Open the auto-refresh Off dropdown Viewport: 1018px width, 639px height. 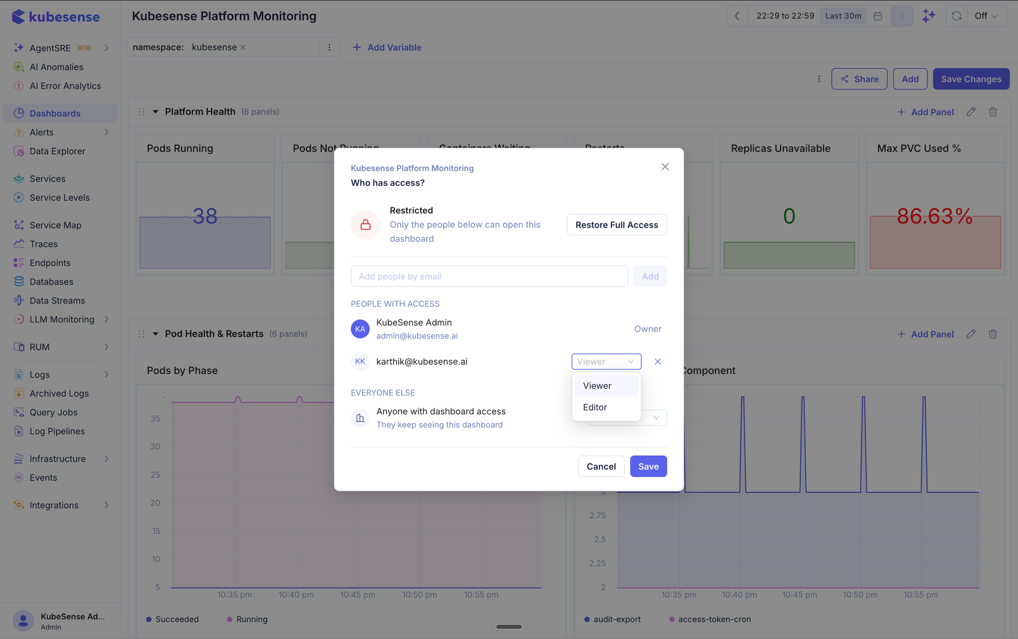coord(986,16)
